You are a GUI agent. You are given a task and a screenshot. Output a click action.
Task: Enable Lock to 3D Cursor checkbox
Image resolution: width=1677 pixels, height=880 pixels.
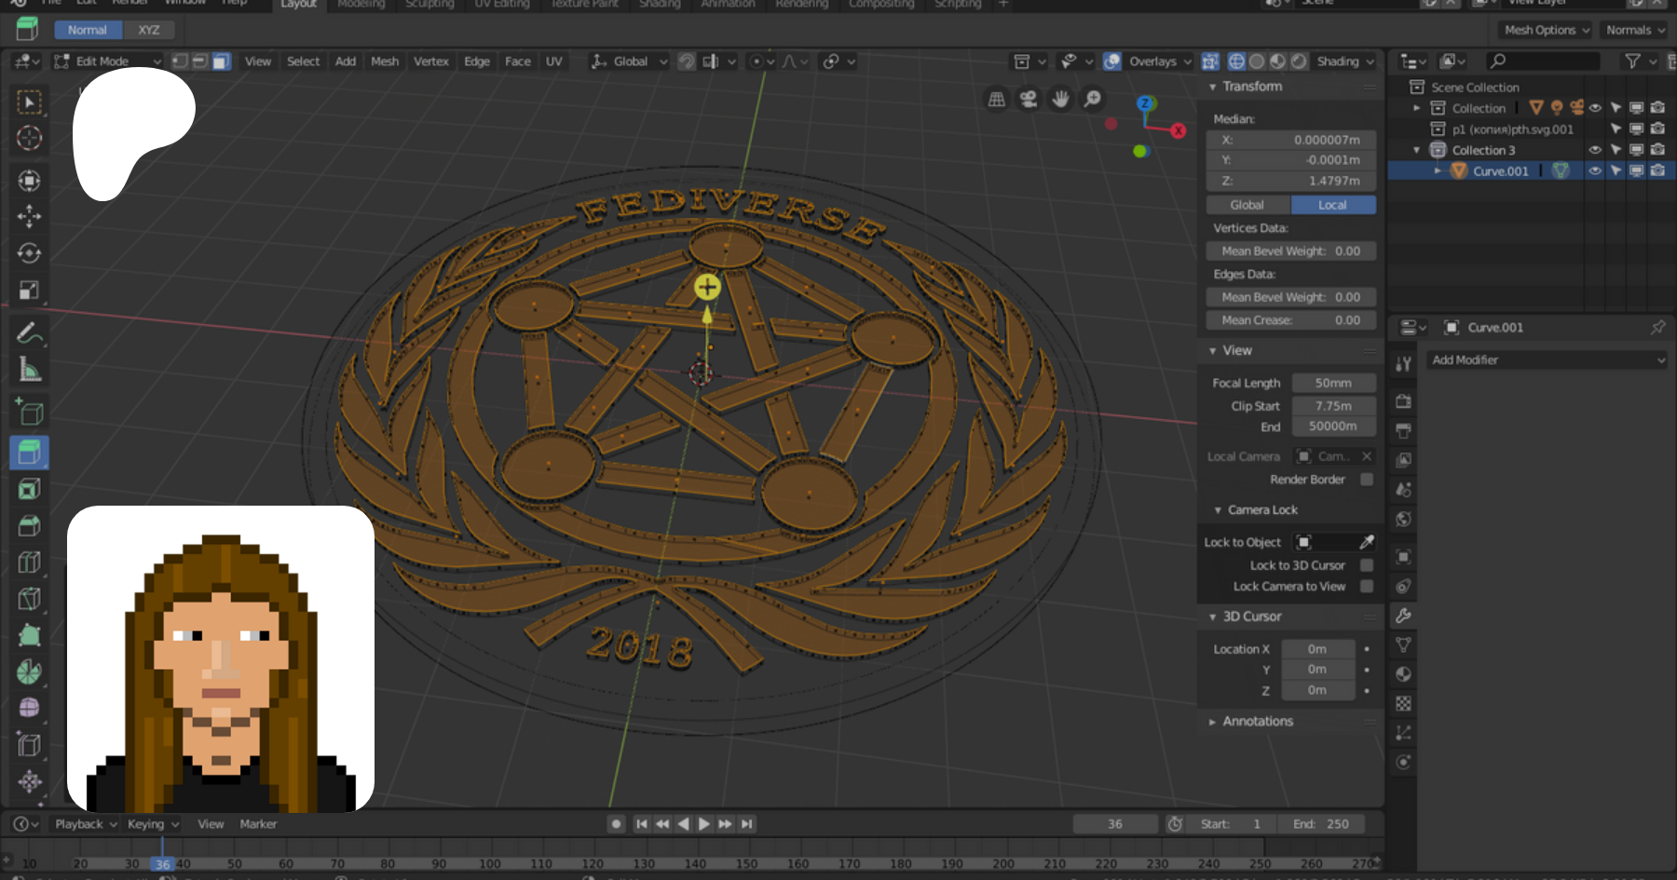point(1366,565)
